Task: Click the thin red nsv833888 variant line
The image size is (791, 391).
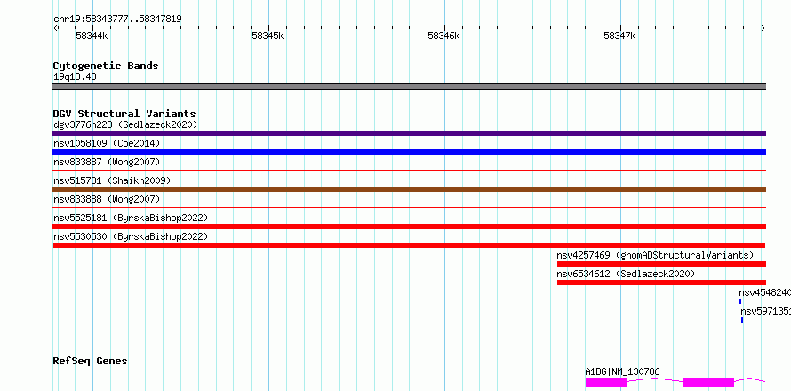Action: pyautogui.click(x=409, y=207)
